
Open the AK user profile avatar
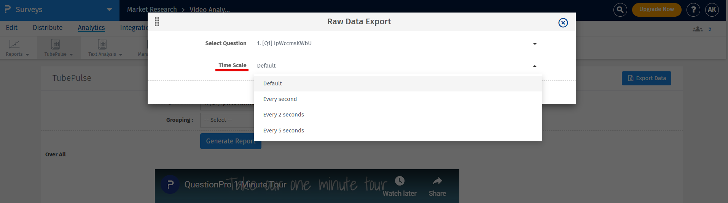click(712, 10)
